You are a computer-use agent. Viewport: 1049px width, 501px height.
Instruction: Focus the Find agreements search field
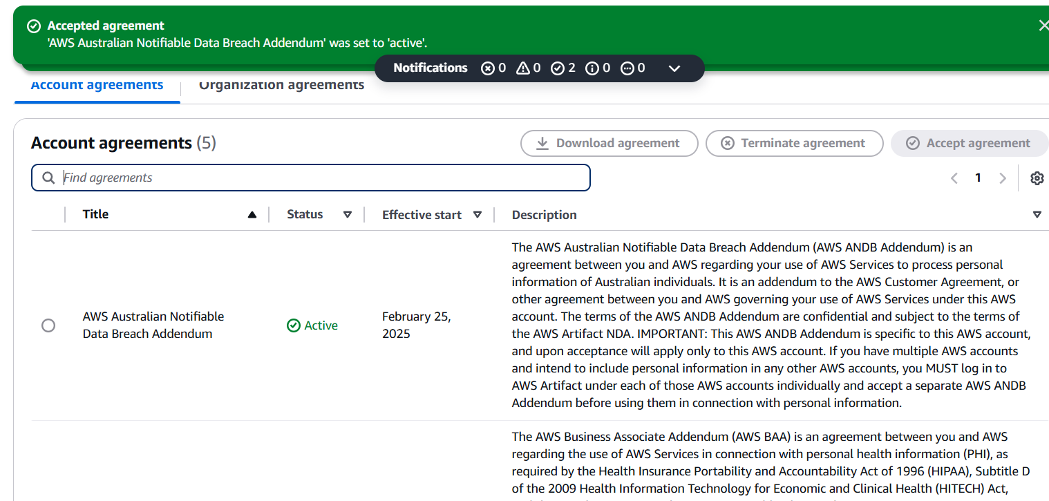[311, 178]
